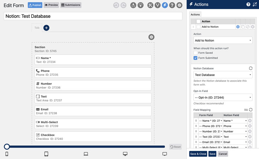Click the preview width slider handle
Screen dimensions: 259x159
tap(7, 147)
